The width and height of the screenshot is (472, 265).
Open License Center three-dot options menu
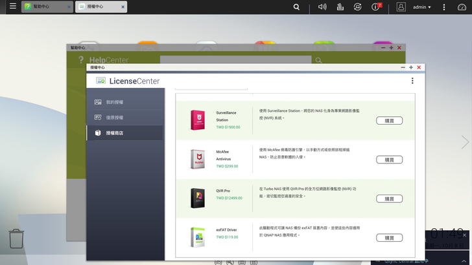[x=412, y=81]
